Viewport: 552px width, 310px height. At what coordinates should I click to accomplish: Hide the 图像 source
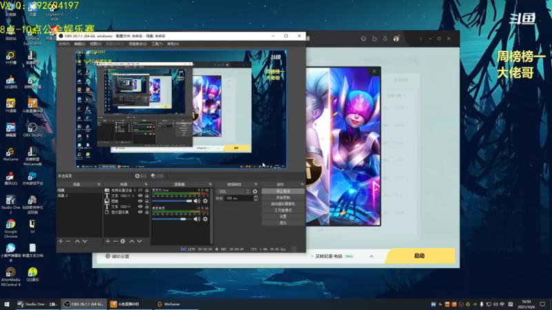[x=140, y=201]
